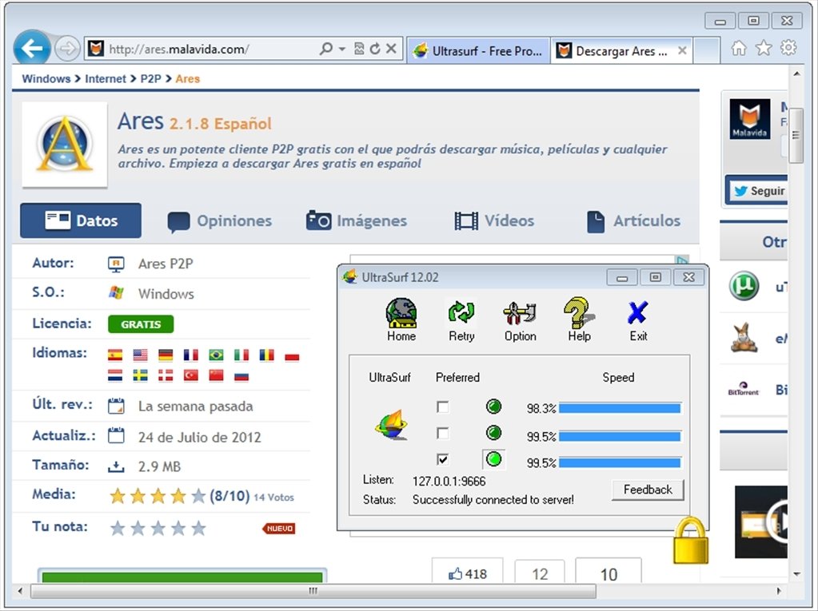818x611 pixels.
Task: Switch to Opiniones tab
Action: pyautogui.click(x=220, y=221)
